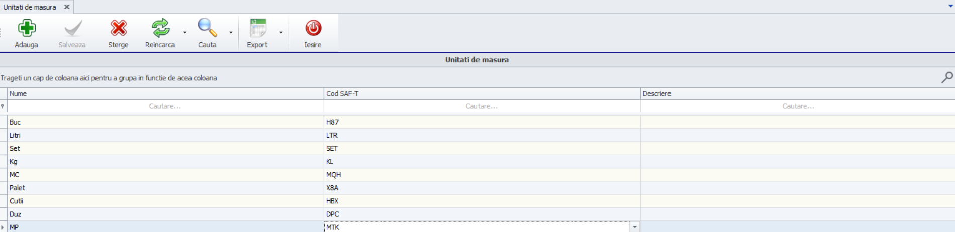This screenshot has width=955, height=232.
Task: Select the Palet row name cell
Action: coord(165,188)
